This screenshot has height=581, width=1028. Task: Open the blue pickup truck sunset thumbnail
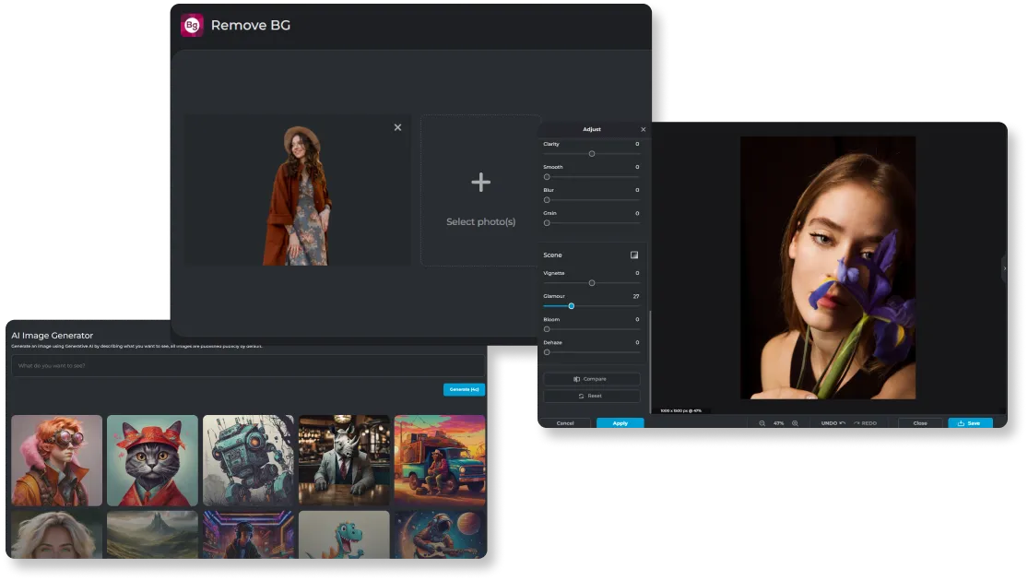click(x=440, y=460)
